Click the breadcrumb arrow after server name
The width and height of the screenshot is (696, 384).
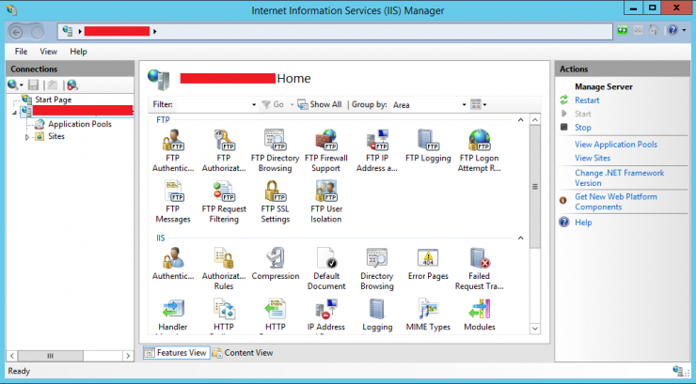[x=155, y=31]
